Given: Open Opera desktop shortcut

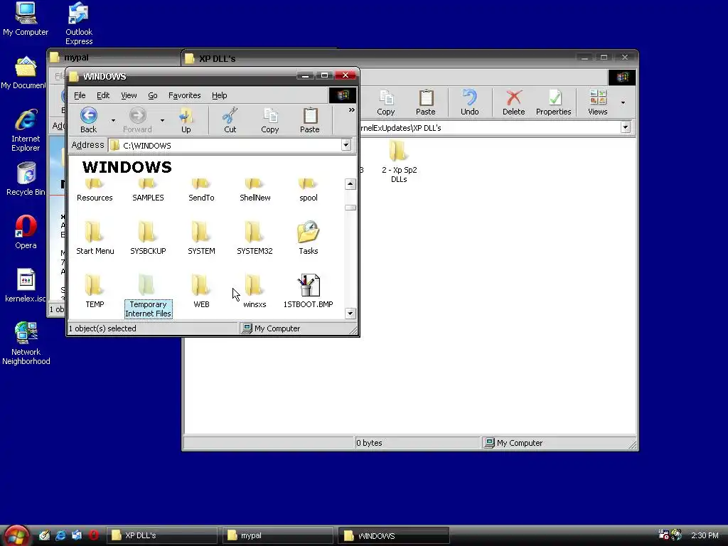Looking at the screenshot, I should click(26, 232).
